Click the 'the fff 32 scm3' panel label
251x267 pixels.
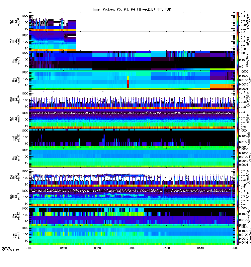[15, 197]
